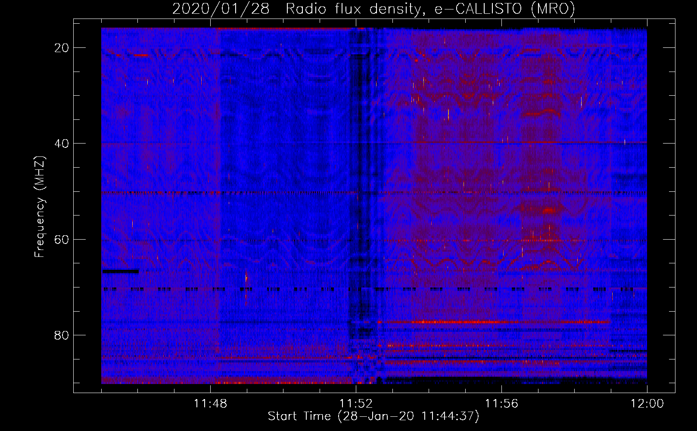Click the 80 MHz frequency tick label
The image size is (697, 431).
point(62,335)
